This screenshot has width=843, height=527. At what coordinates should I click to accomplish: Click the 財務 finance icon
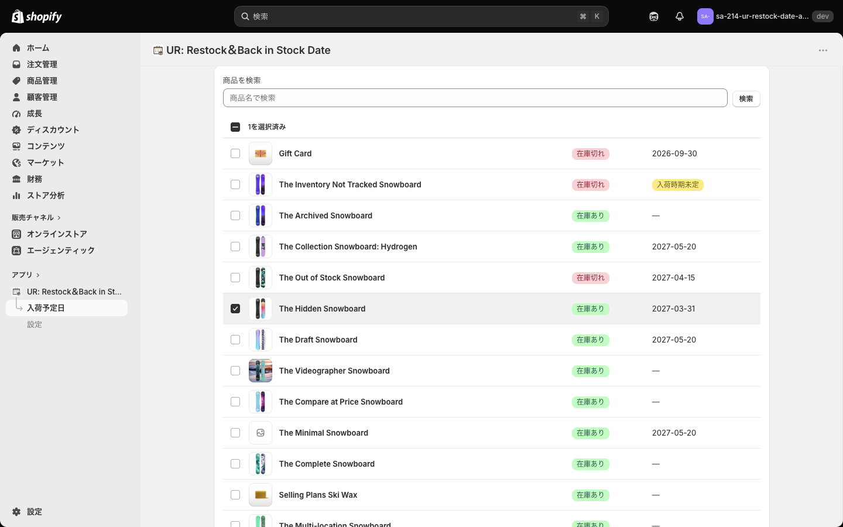(16, 179)
